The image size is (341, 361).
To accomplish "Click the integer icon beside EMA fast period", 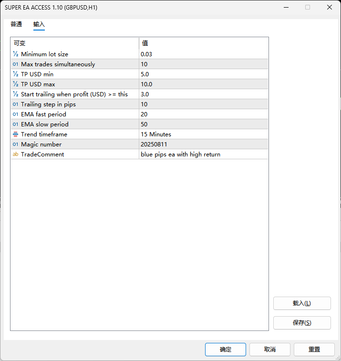I will coord(16,114).
